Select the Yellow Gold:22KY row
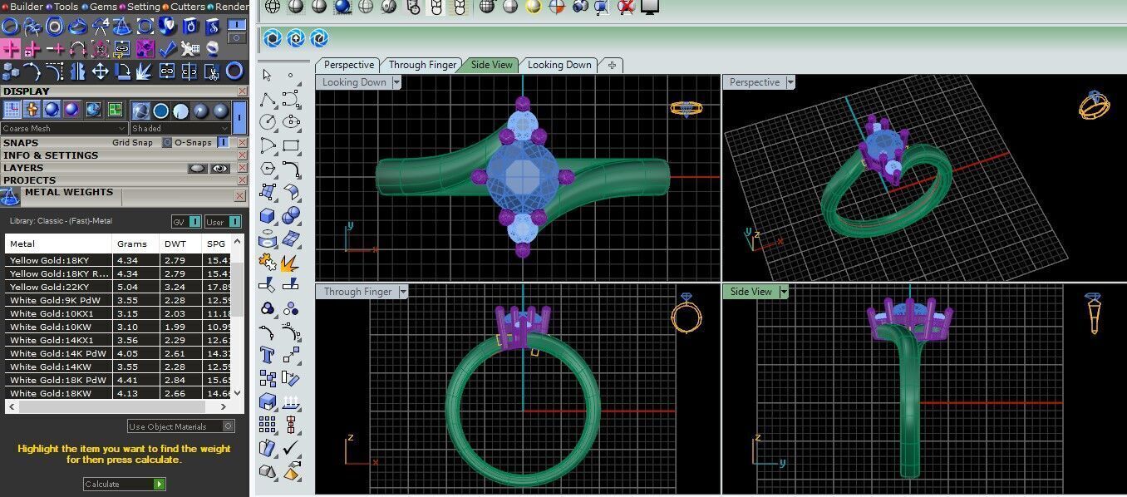The height and width of the screenshot is (497, 1127). click(x=118, y=287)
